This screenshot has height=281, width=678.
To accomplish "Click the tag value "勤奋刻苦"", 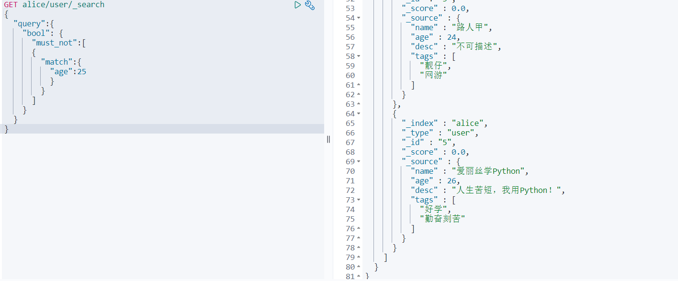I will click(442, 219).
